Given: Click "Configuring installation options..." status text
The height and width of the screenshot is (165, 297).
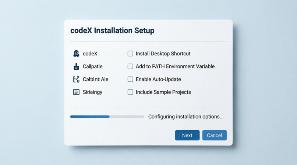Looking at the screenshot, I should click(186, 117).
